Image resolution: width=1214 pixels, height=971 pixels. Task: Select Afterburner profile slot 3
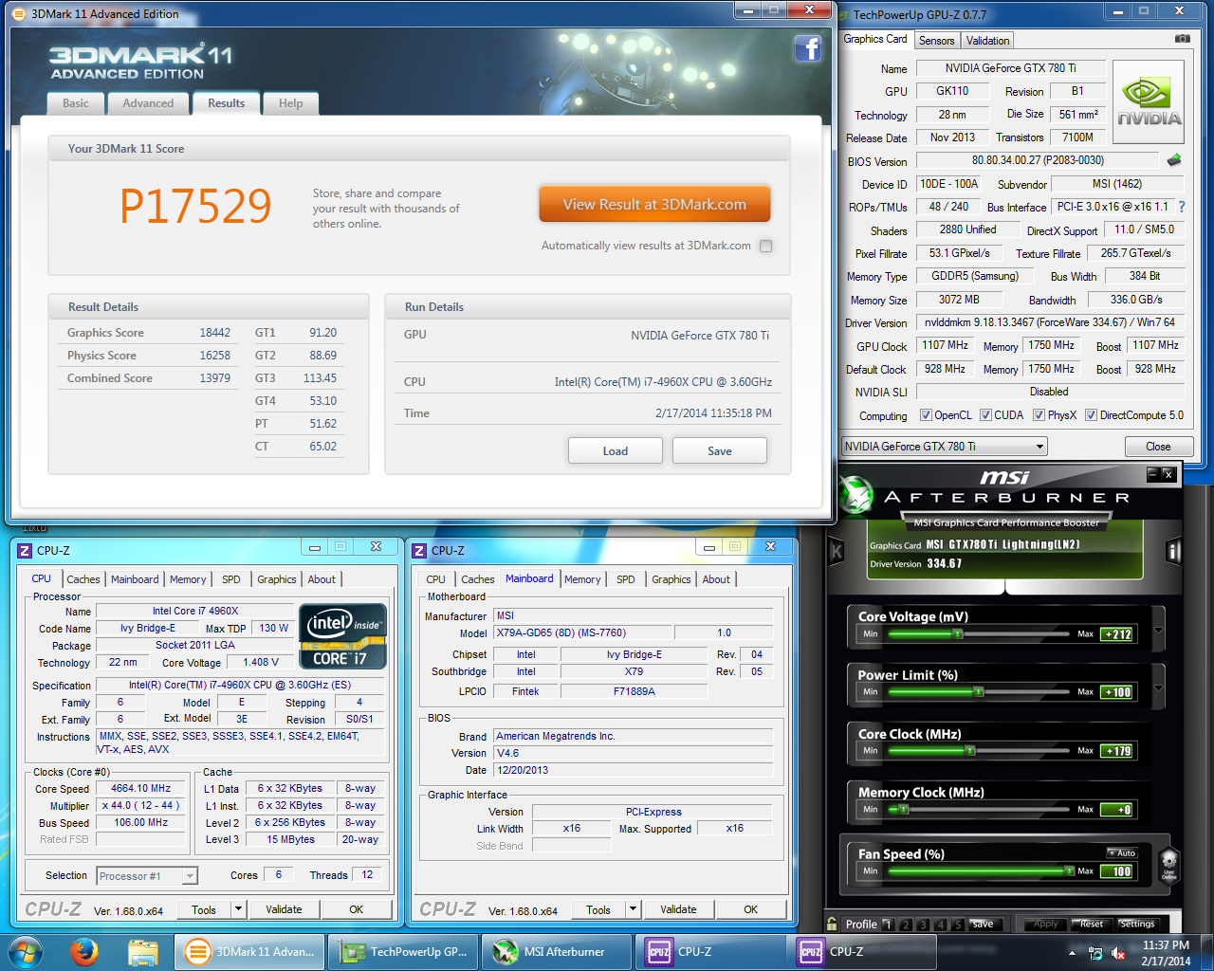click(x=923, y=925)
